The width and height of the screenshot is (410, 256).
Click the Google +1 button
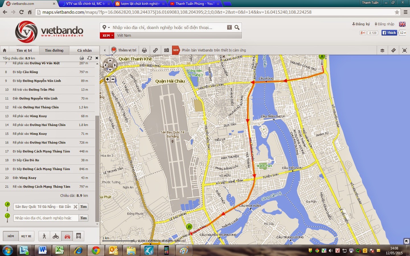point(363,33)
